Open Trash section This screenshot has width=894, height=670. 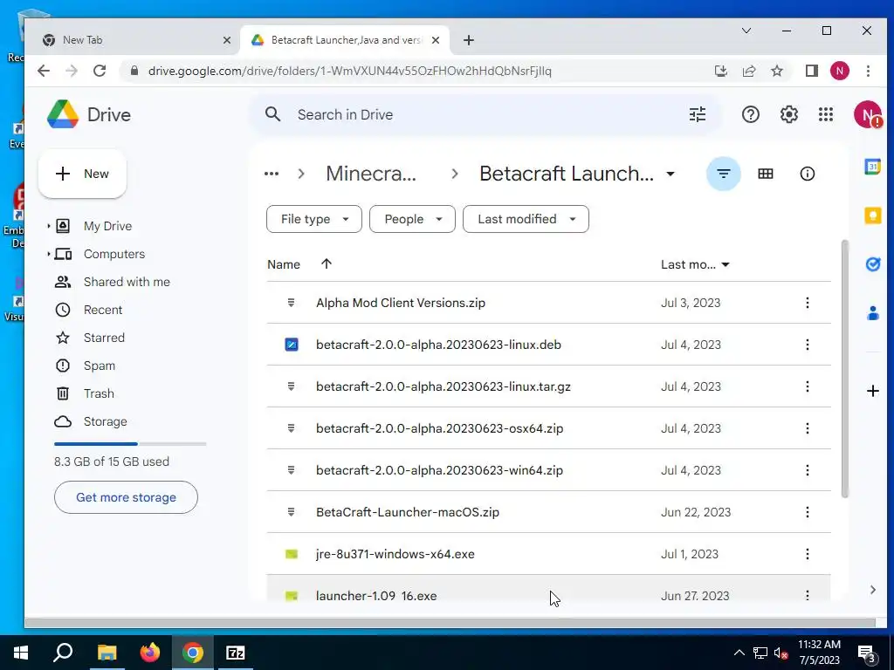click(x=99, y=393)
